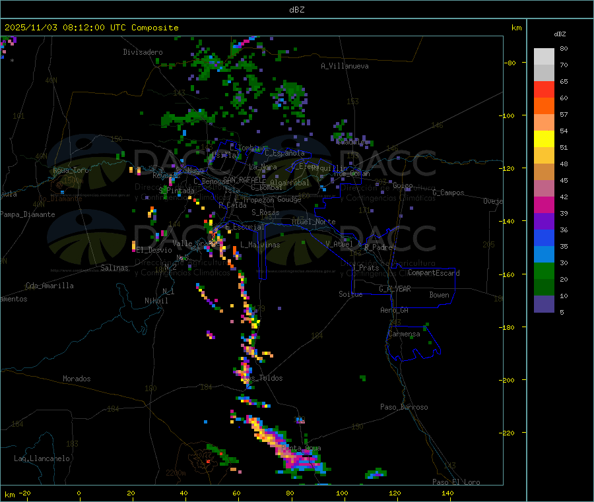The height and width of the screenshot is (502, 594).
Task: Click the Los_Toldos map label
Action: [x=263, y=378]
